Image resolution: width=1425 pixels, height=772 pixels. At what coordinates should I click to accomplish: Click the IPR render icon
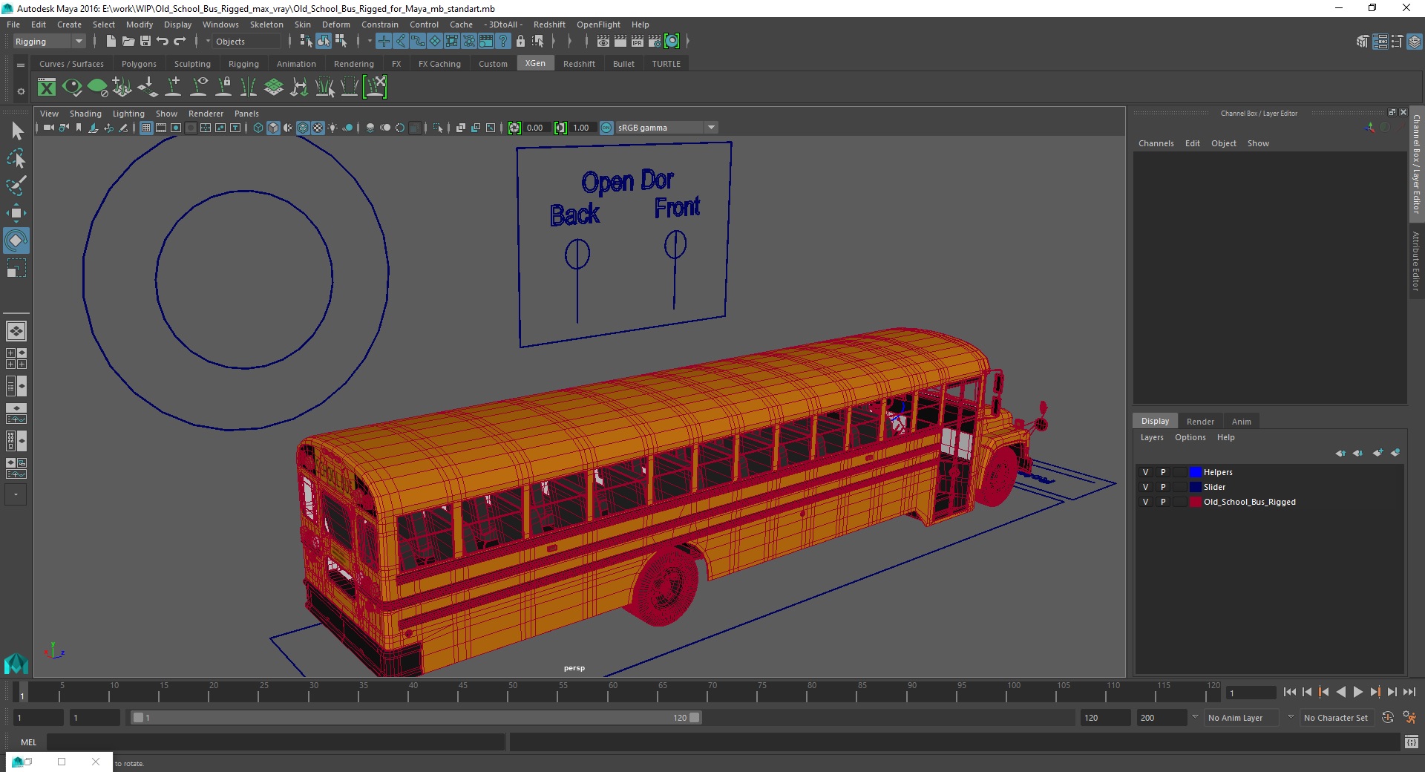[x=638, y=42]
